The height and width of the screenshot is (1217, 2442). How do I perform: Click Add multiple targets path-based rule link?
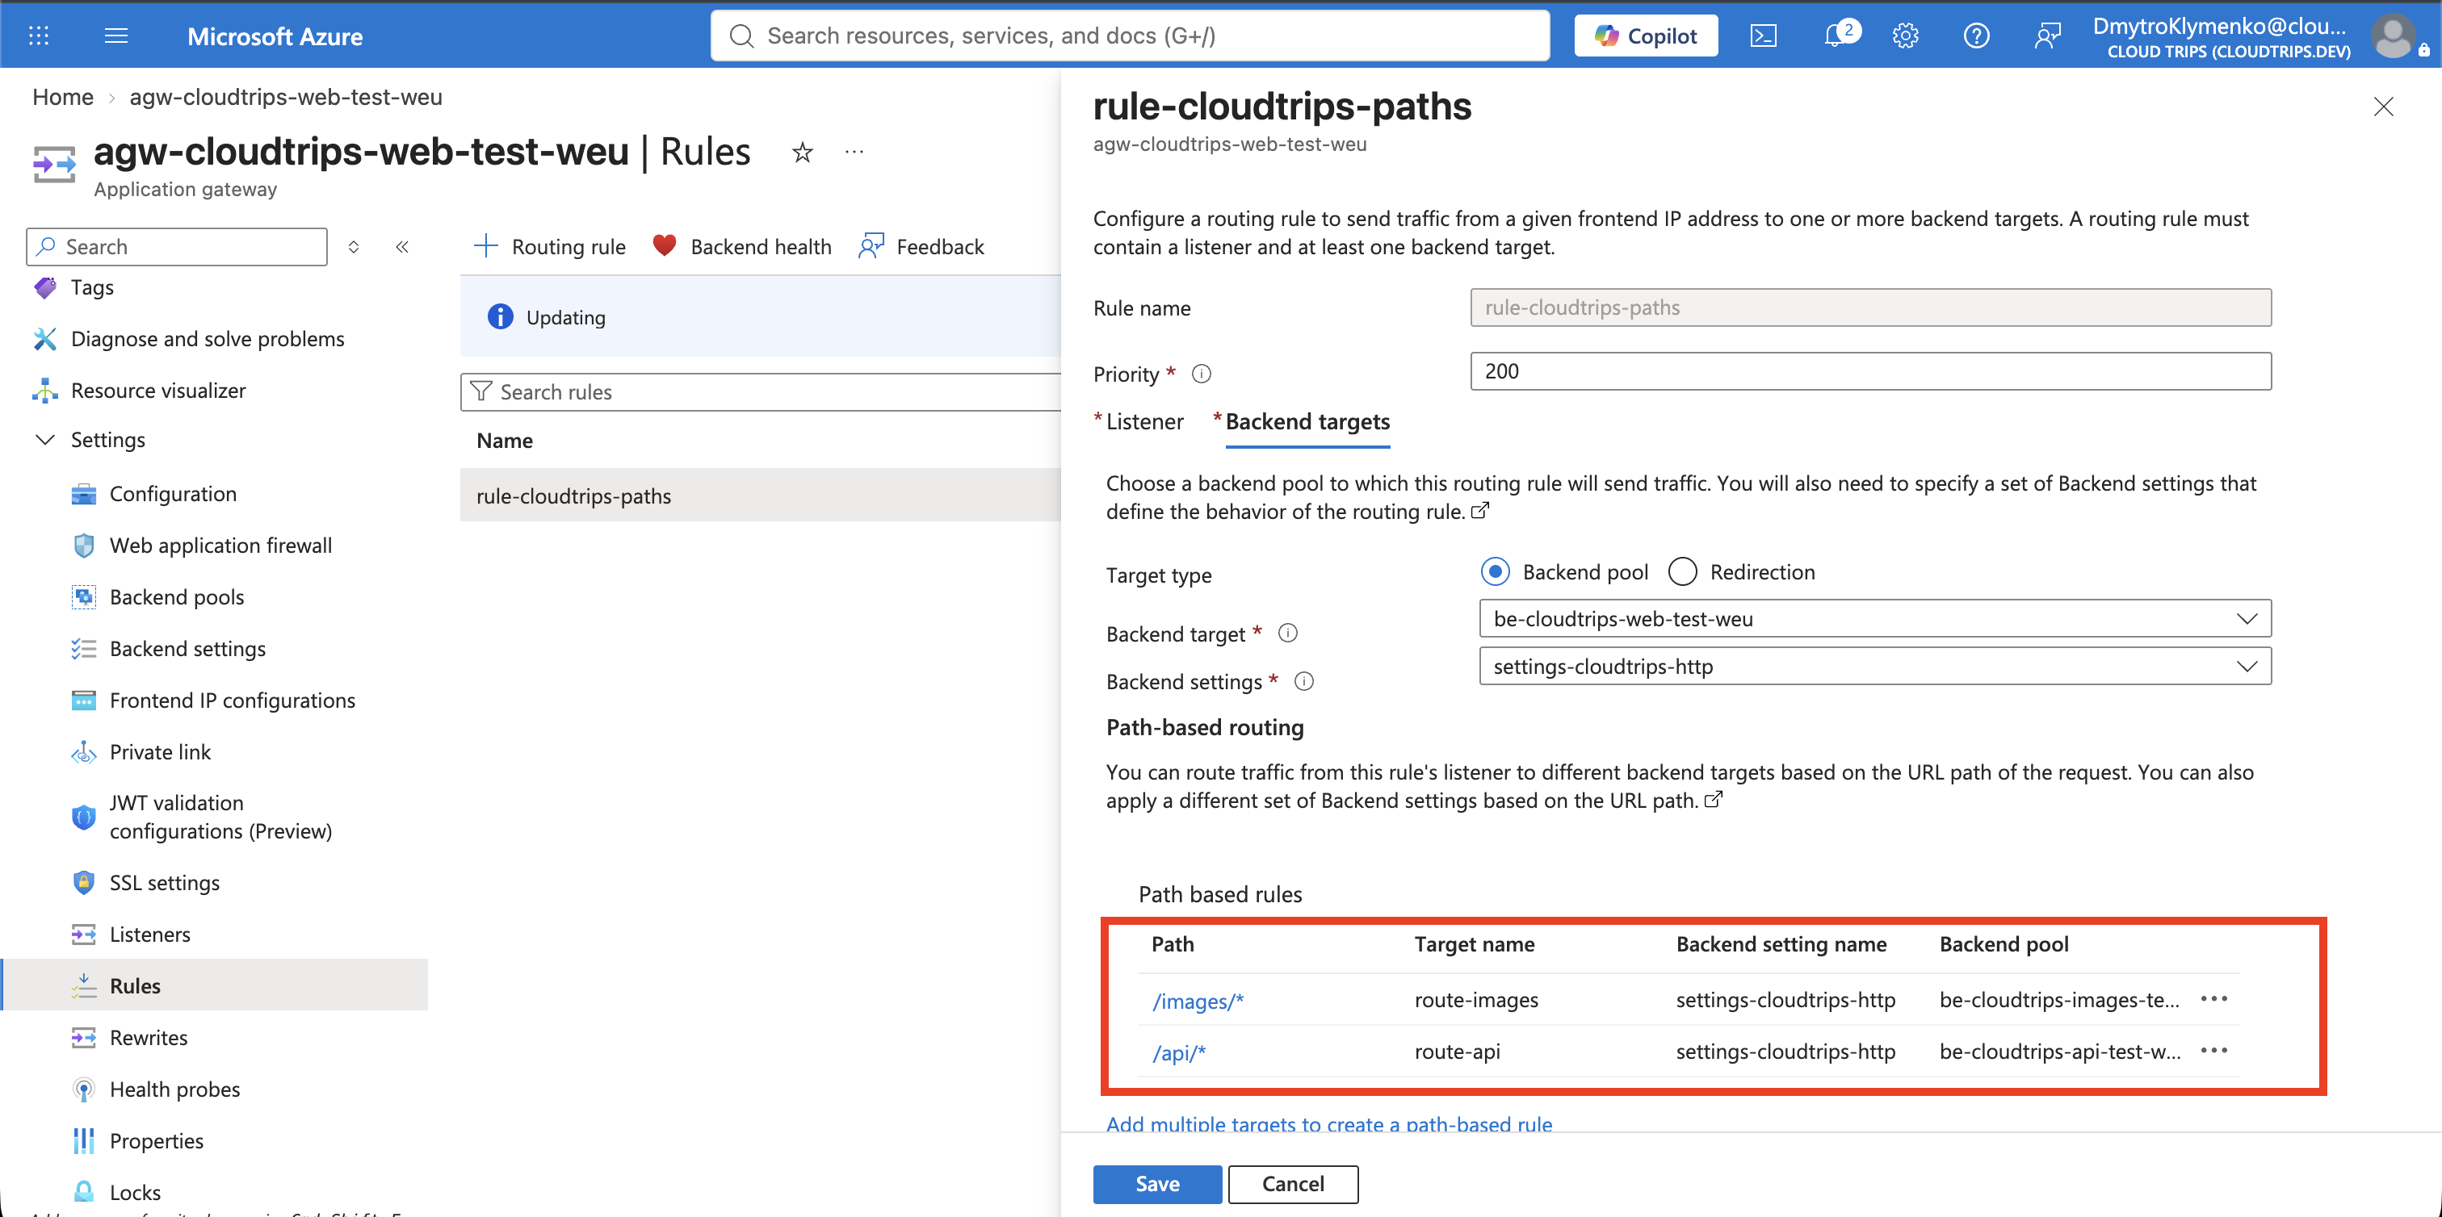[1329, 1123]
